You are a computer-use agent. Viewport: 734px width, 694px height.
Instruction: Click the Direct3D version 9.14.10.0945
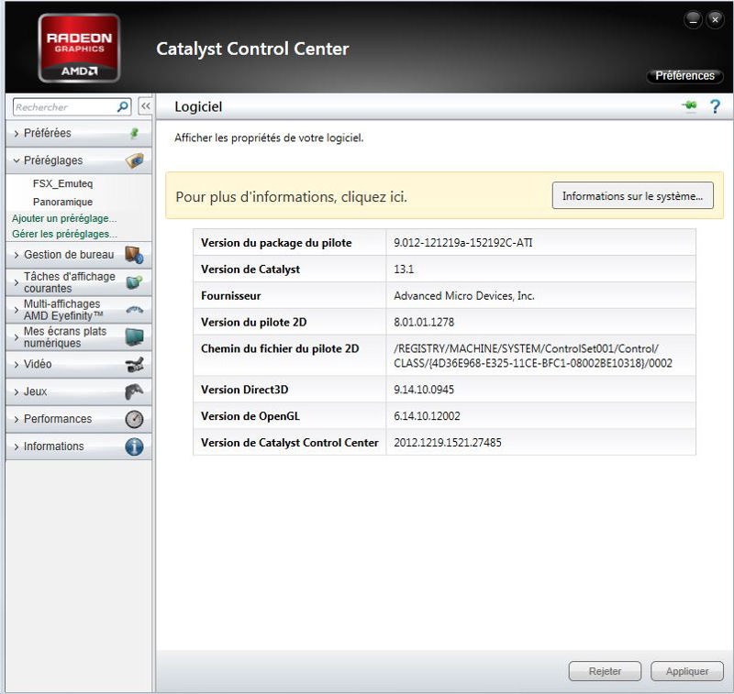click(424, 390)
